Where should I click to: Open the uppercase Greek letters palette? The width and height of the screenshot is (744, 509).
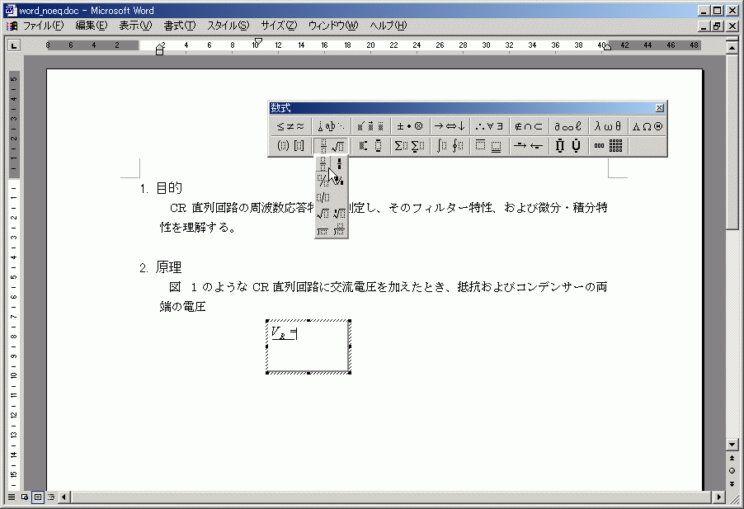(x=647, y=126)
